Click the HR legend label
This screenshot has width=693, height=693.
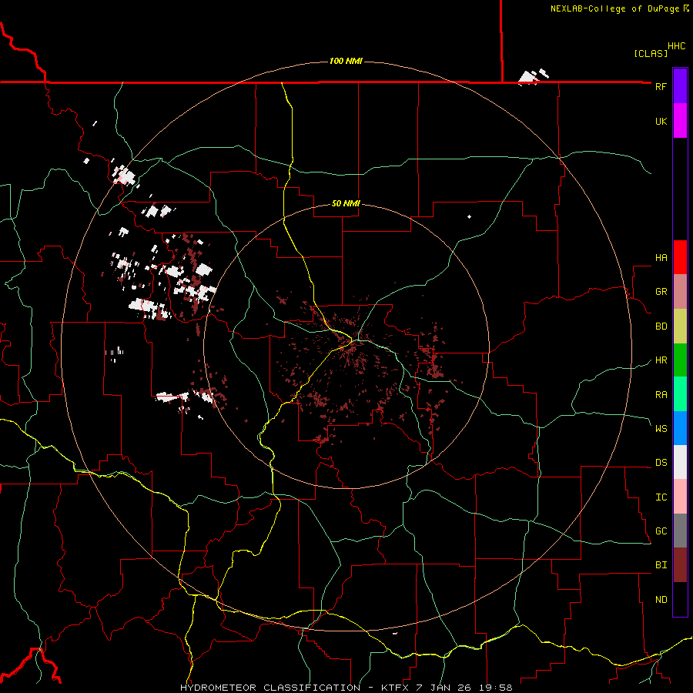click(661, 360)
